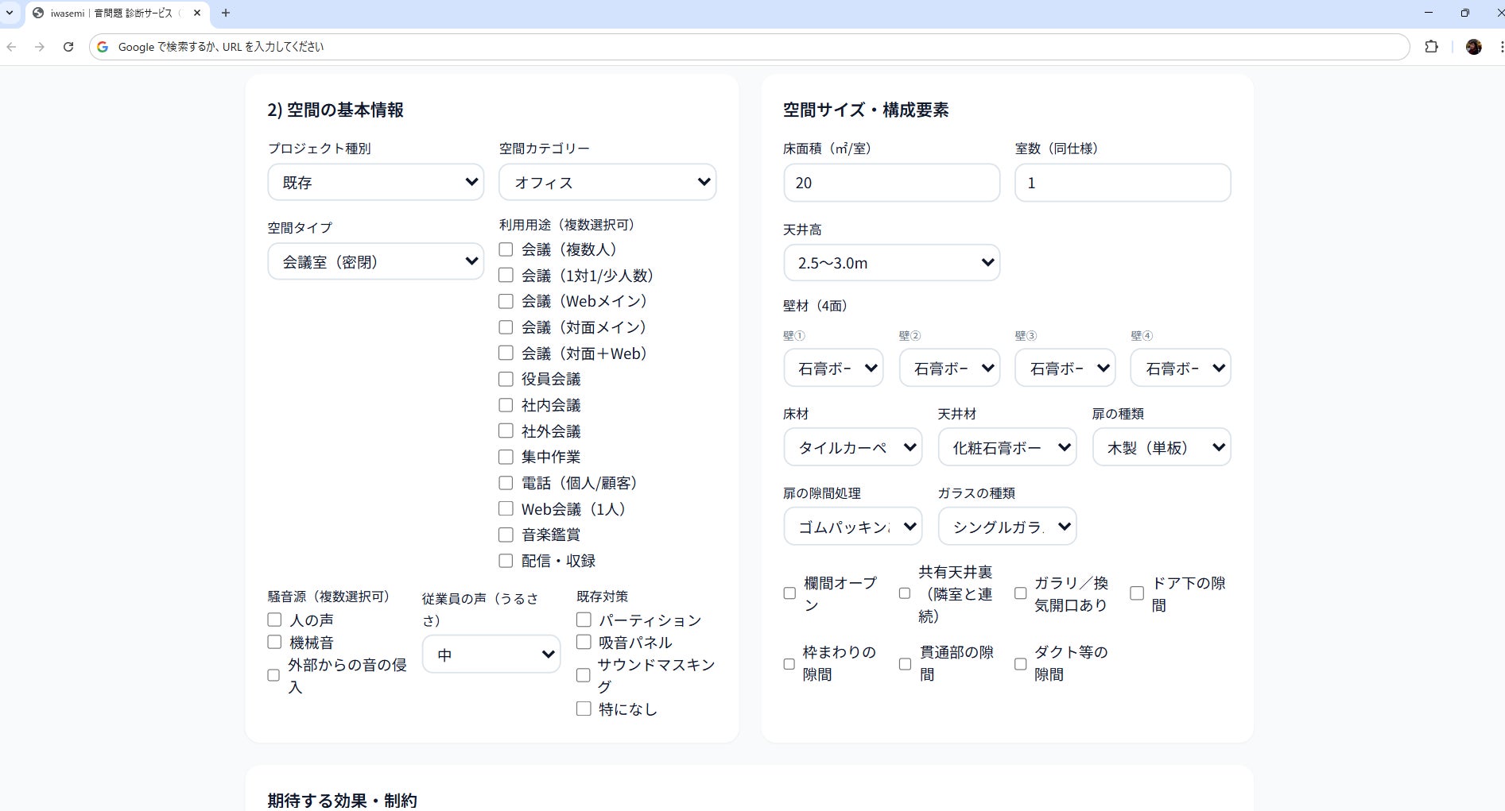Check 会議（複数人）option
The height and width of the screenshot is (811, 1505).
(506, 249)
